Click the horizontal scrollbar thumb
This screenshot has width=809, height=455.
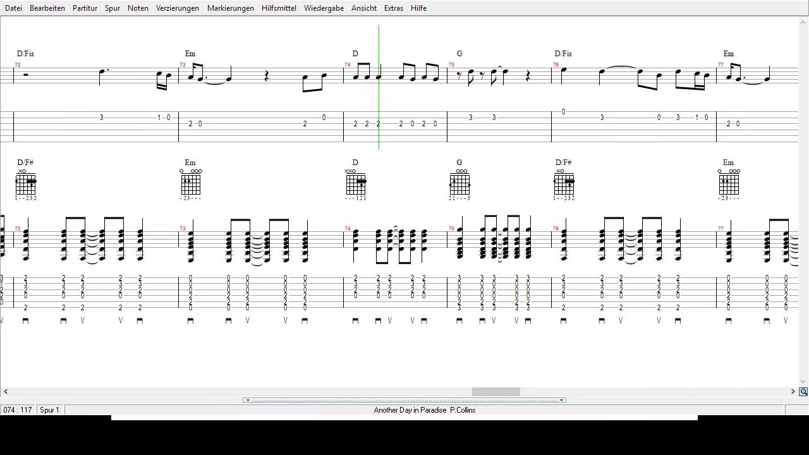[496, 392]
